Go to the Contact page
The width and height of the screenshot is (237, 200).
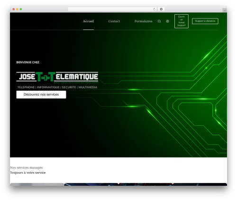114,21
